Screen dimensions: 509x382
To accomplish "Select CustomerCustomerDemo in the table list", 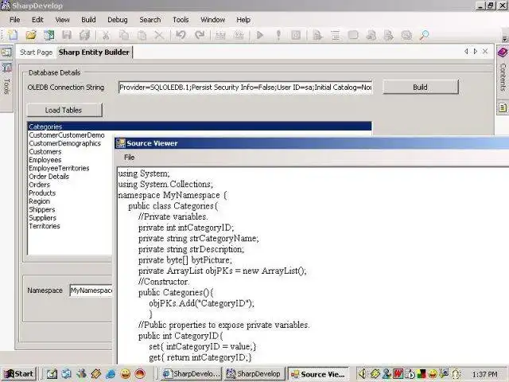I will pyautogui.click(x=67, y=135).
